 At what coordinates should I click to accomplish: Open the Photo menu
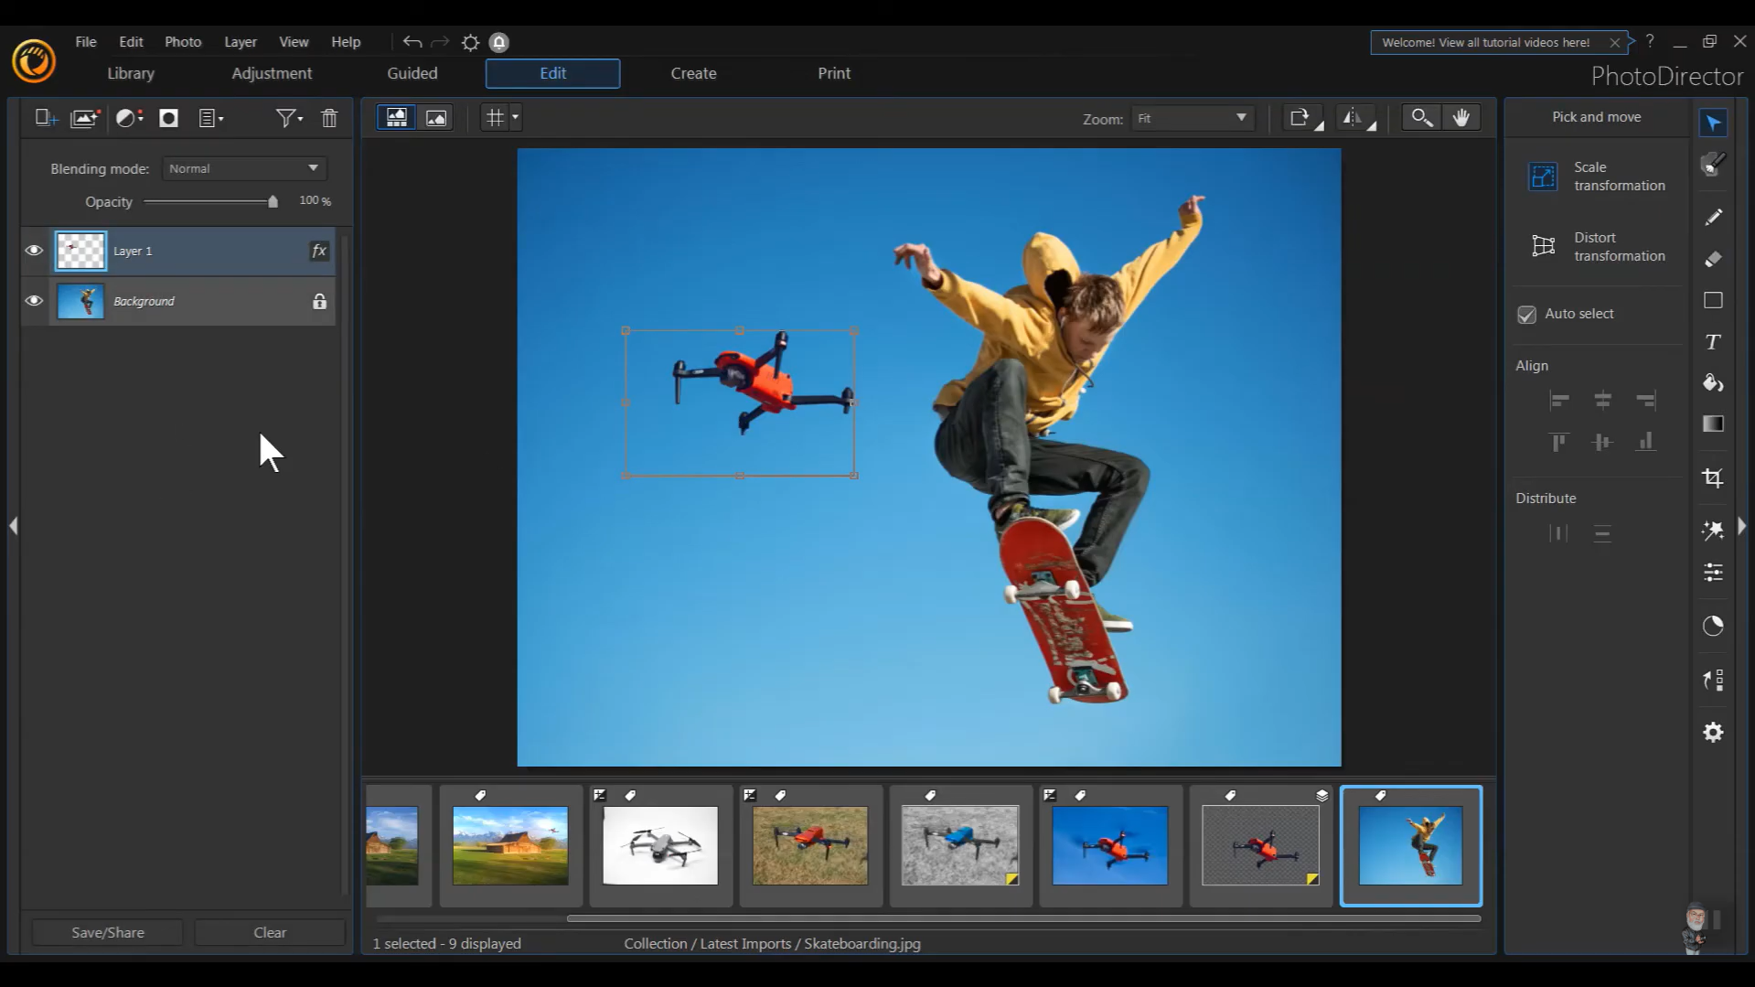click(x=183, y=41)
